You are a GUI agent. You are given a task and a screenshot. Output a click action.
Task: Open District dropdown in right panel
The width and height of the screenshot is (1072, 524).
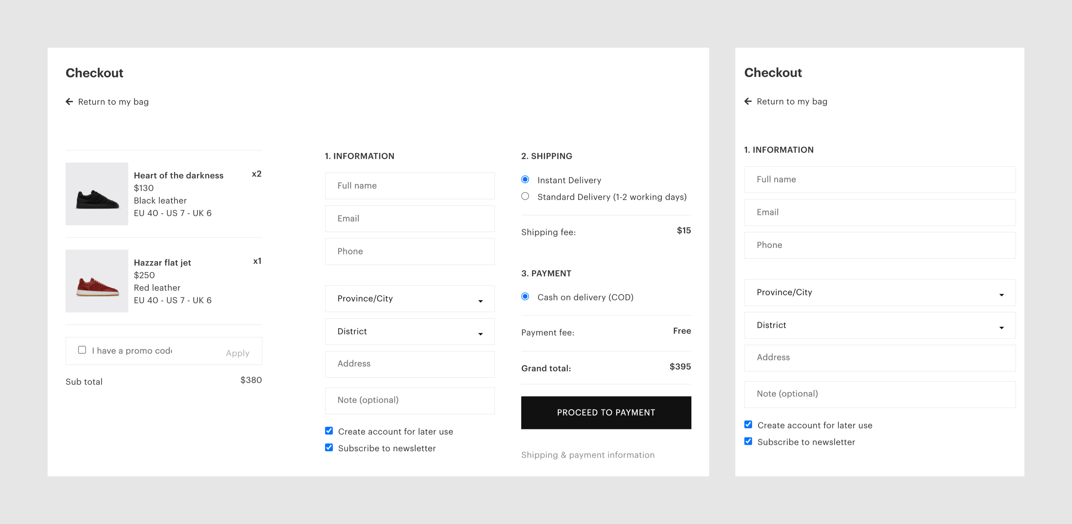click(879, 326)
